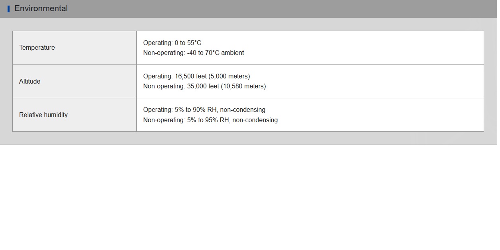The height and width of the screenshot is (250, 500).
Task: Select the Temperature row label
Action: pyautogui.click(x=37, y=47)
